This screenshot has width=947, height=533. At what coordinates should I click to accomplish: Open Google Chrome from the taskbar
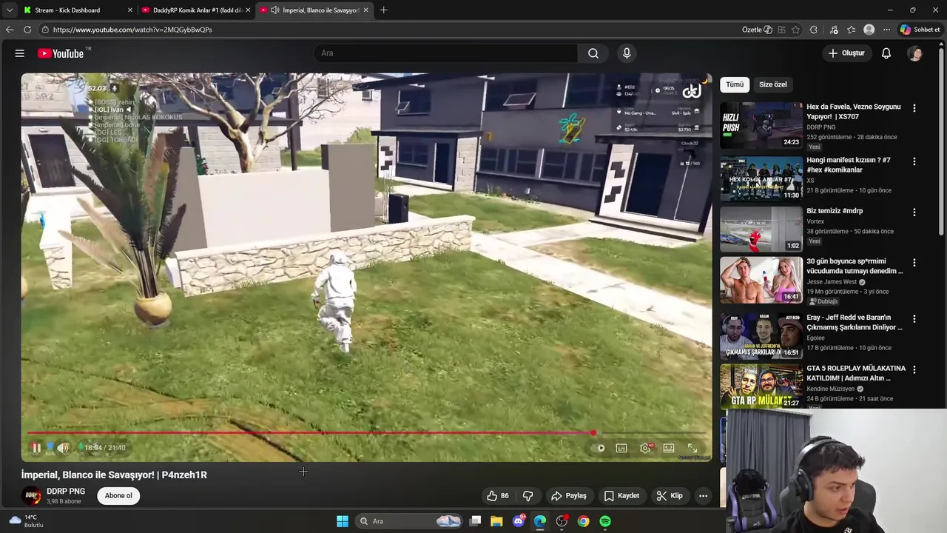click(x=584, y=521)
